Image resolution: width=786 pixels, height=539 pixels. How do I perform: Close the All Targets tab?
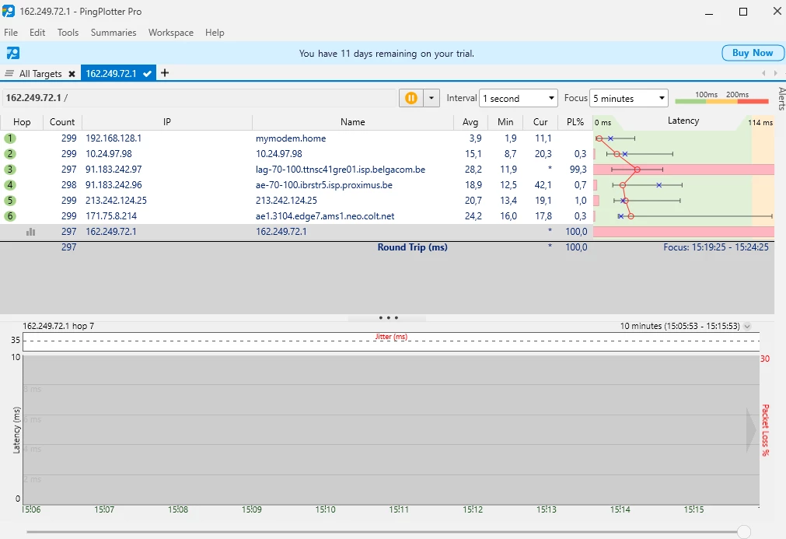point(72,74)
